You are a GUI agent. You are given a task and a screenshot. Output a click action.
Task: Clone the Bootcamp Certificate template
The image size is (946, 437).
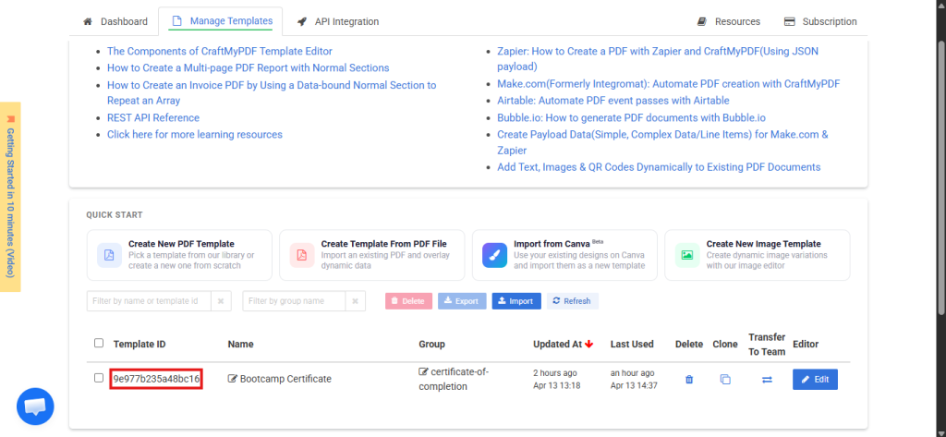[x=725, y=380]
